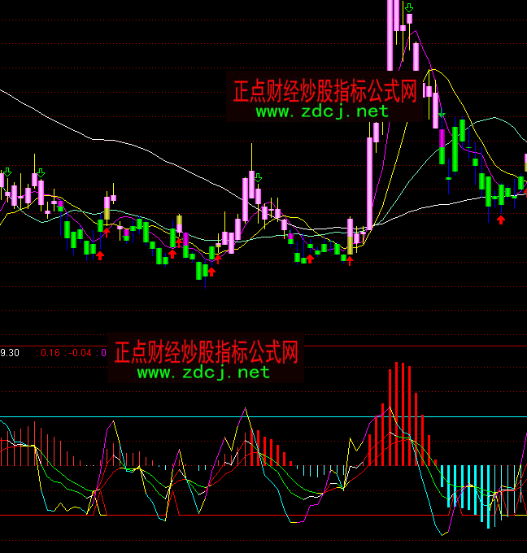Click the small green arrowhead on the post-peak decline

442,115
